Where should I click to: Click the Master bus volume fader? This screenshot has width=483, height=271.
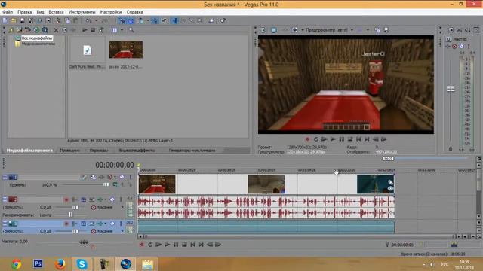451,89
